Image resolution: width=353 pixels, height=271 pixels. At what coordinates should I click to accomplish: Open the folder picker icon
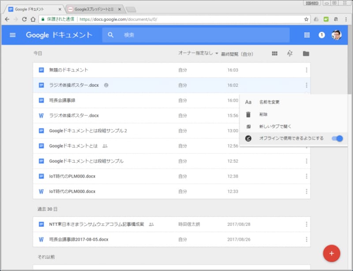pyautogui.click(x=306, y=53)
